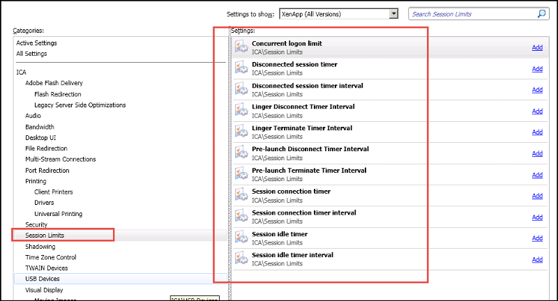Add the Linger Disconnect Timer Interval setting
Image resolution: width=558 pixels, height=301 pixels.
point(537,111)
